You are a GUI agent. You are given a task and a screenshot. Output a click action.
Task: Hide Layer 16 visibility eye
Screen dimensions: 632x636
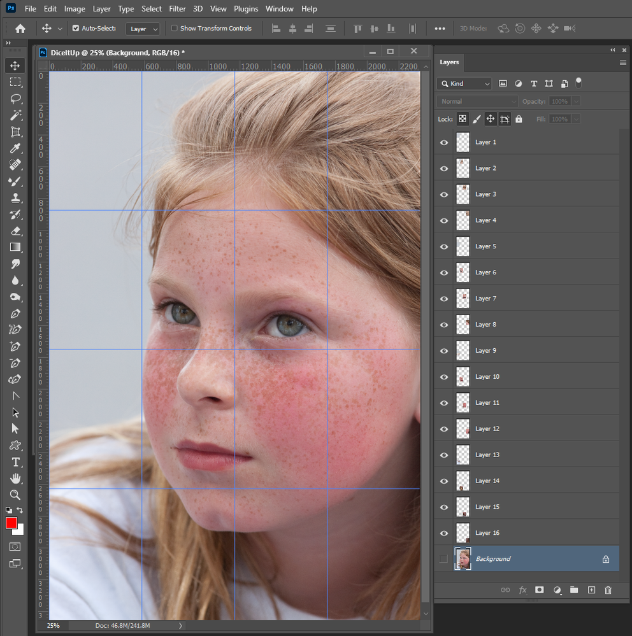tap(444, 533)
